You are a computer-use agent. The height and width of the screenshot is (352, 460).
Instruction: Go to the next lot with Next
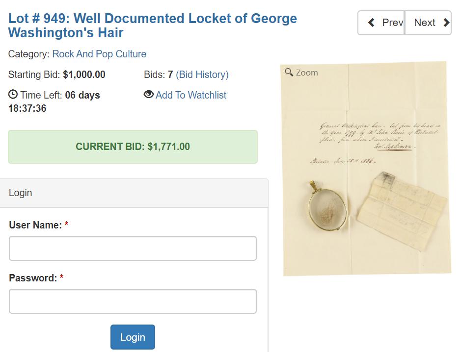click(x=428, y=23)
